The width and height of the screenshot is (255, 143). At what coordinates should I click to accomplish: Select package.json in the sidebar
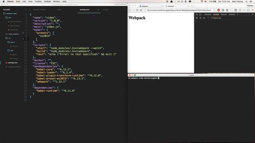point(12,63)
